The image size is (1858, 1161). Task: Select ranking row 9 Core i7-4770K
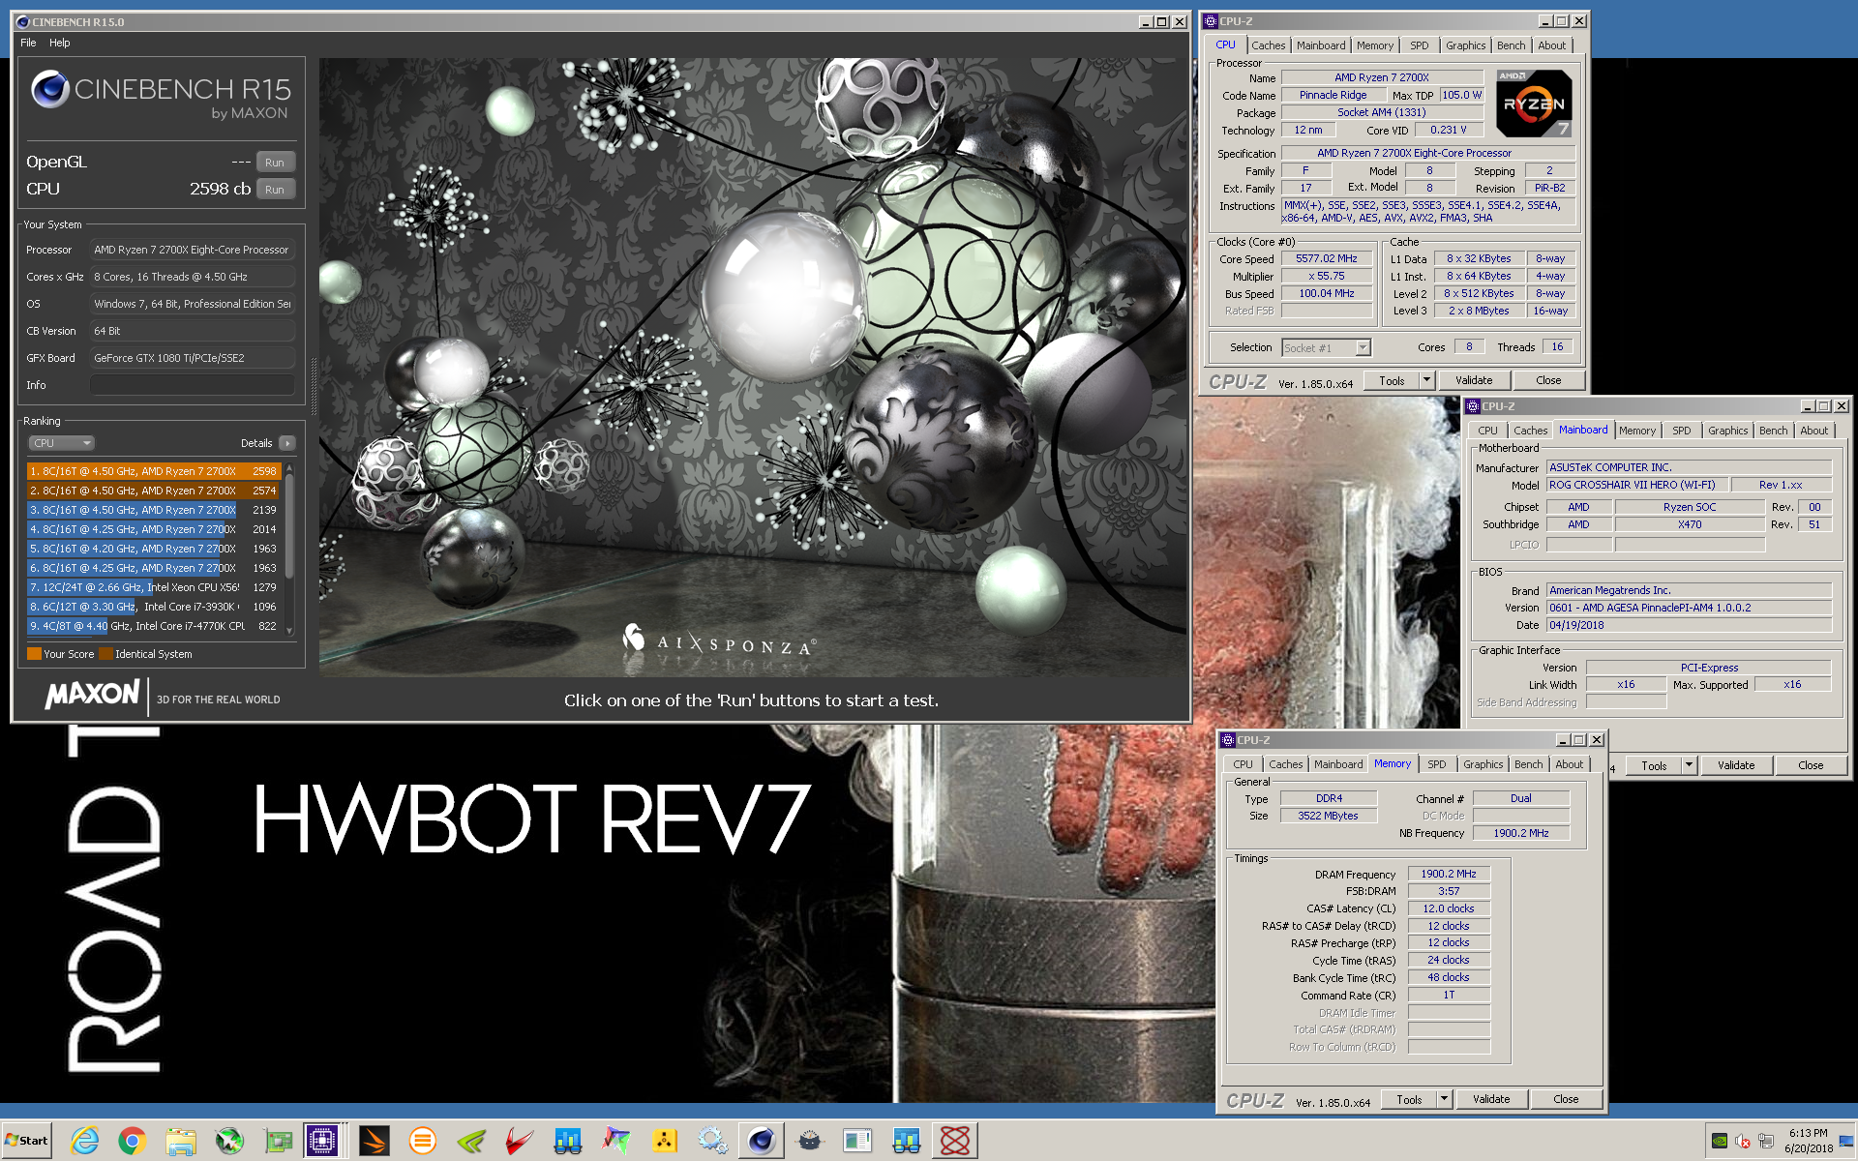[153, 626]
